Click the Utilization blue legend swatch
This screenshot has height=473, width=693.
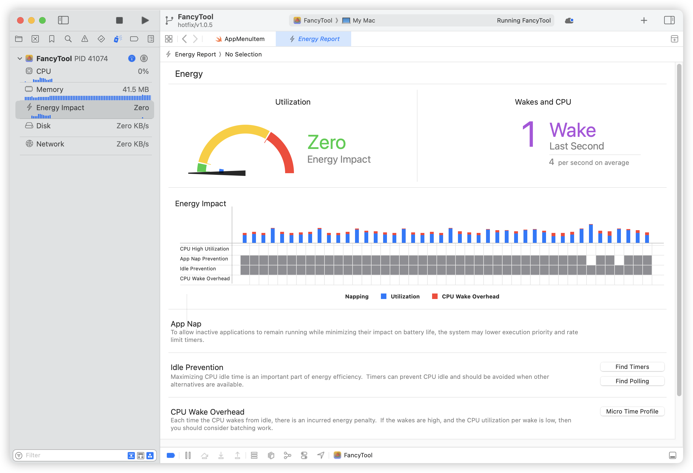point(383,297)
